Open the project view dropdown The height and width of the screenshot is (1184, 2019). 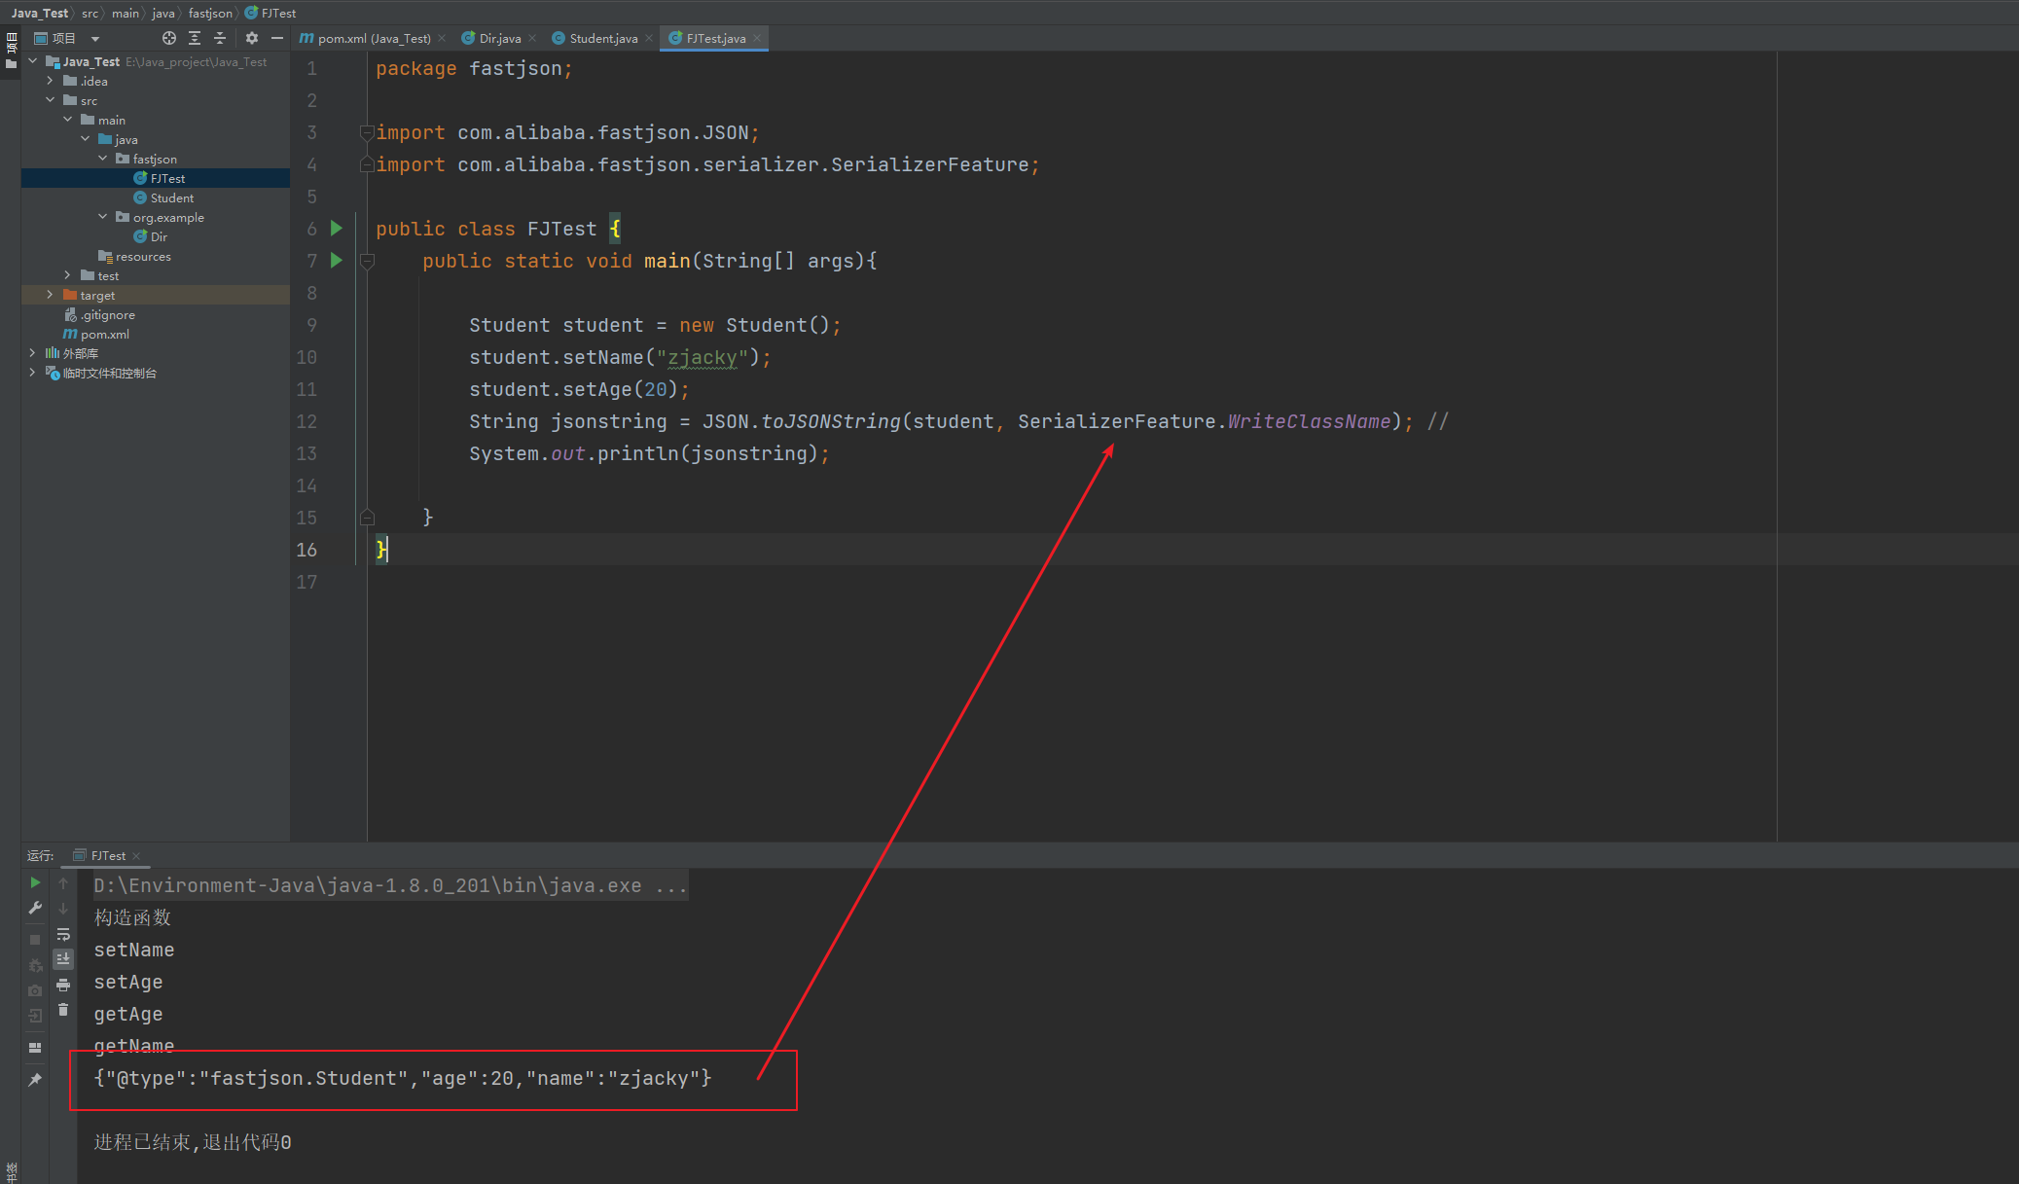(95, 39)
